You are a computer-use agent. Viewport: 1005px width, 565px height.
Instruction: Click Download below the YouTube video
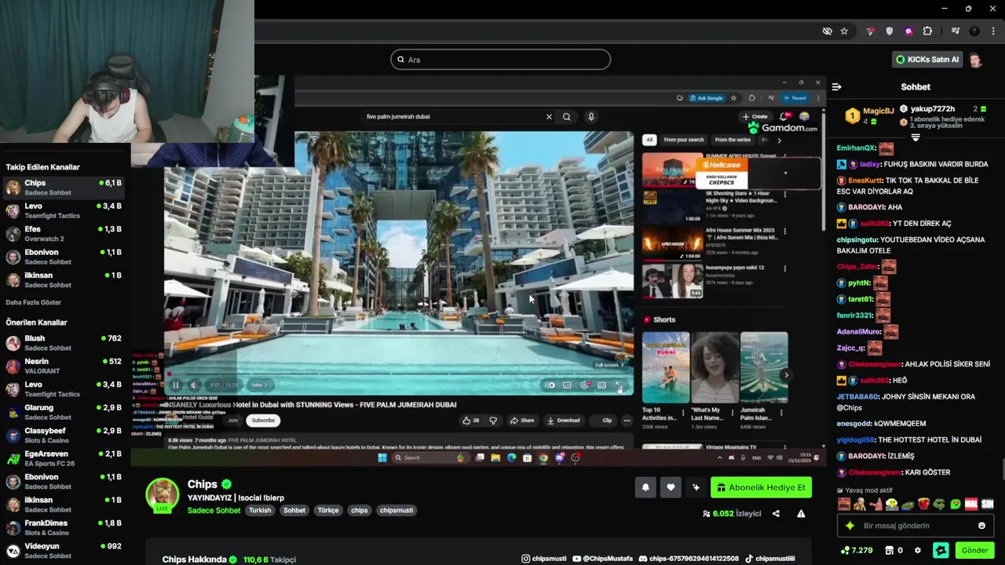(x=564, y=420)
